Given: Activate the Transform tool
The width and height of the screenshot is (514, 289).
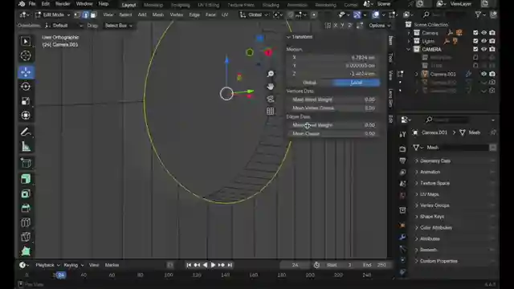Looking at the screenshot, I should 26,116.
